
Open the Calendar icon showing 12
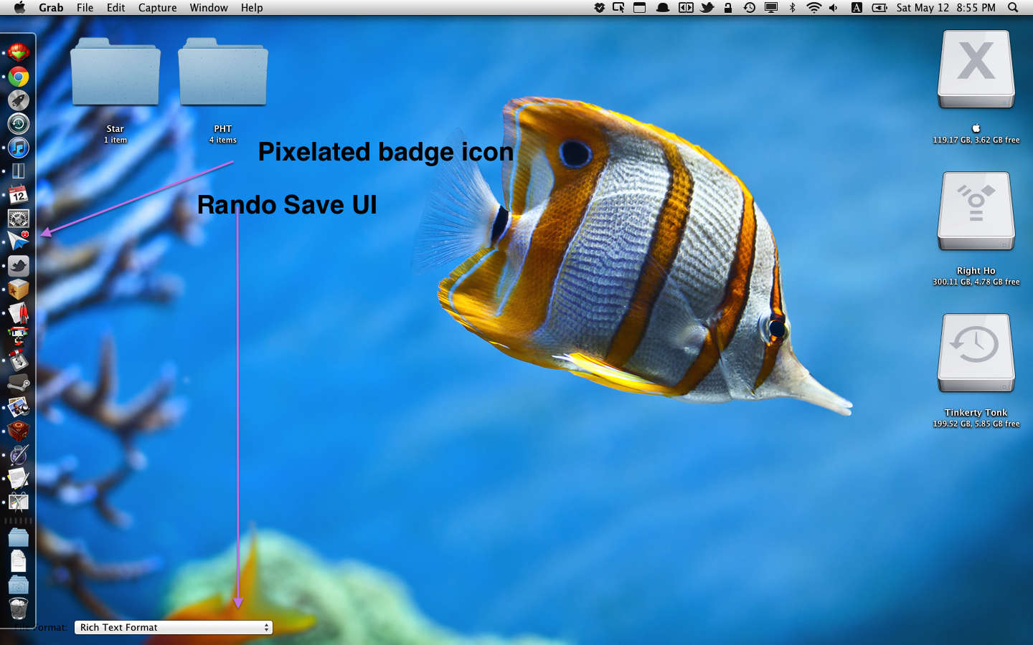pos(19,195)
